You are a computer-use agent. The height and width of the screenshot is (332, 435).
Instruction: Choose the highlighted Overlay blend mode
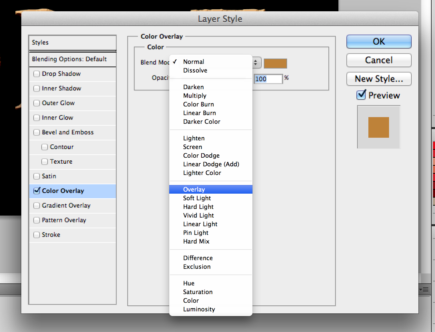tap(211, 190)
